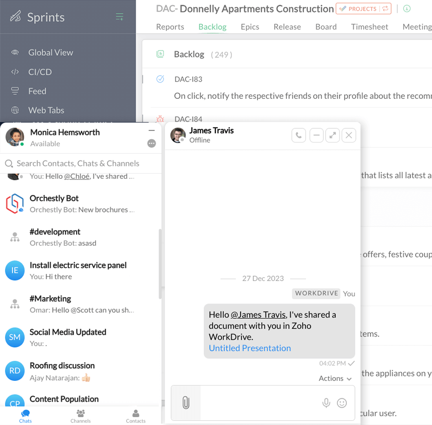This screenshot has width=432, height=425.
Task: Collapse the Sprints sidebar menu icon
Action: pyautogui.click(x=120, y=17)
